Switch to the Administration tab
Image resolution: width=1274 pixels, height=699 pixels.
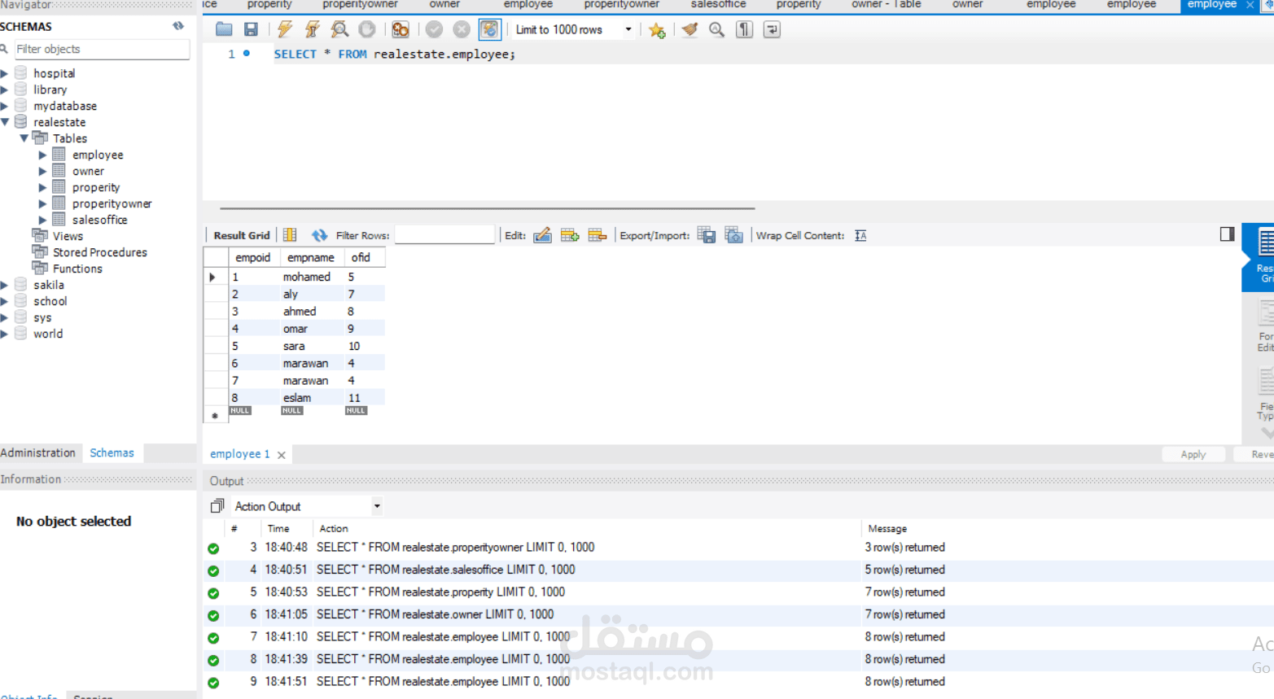38,452
